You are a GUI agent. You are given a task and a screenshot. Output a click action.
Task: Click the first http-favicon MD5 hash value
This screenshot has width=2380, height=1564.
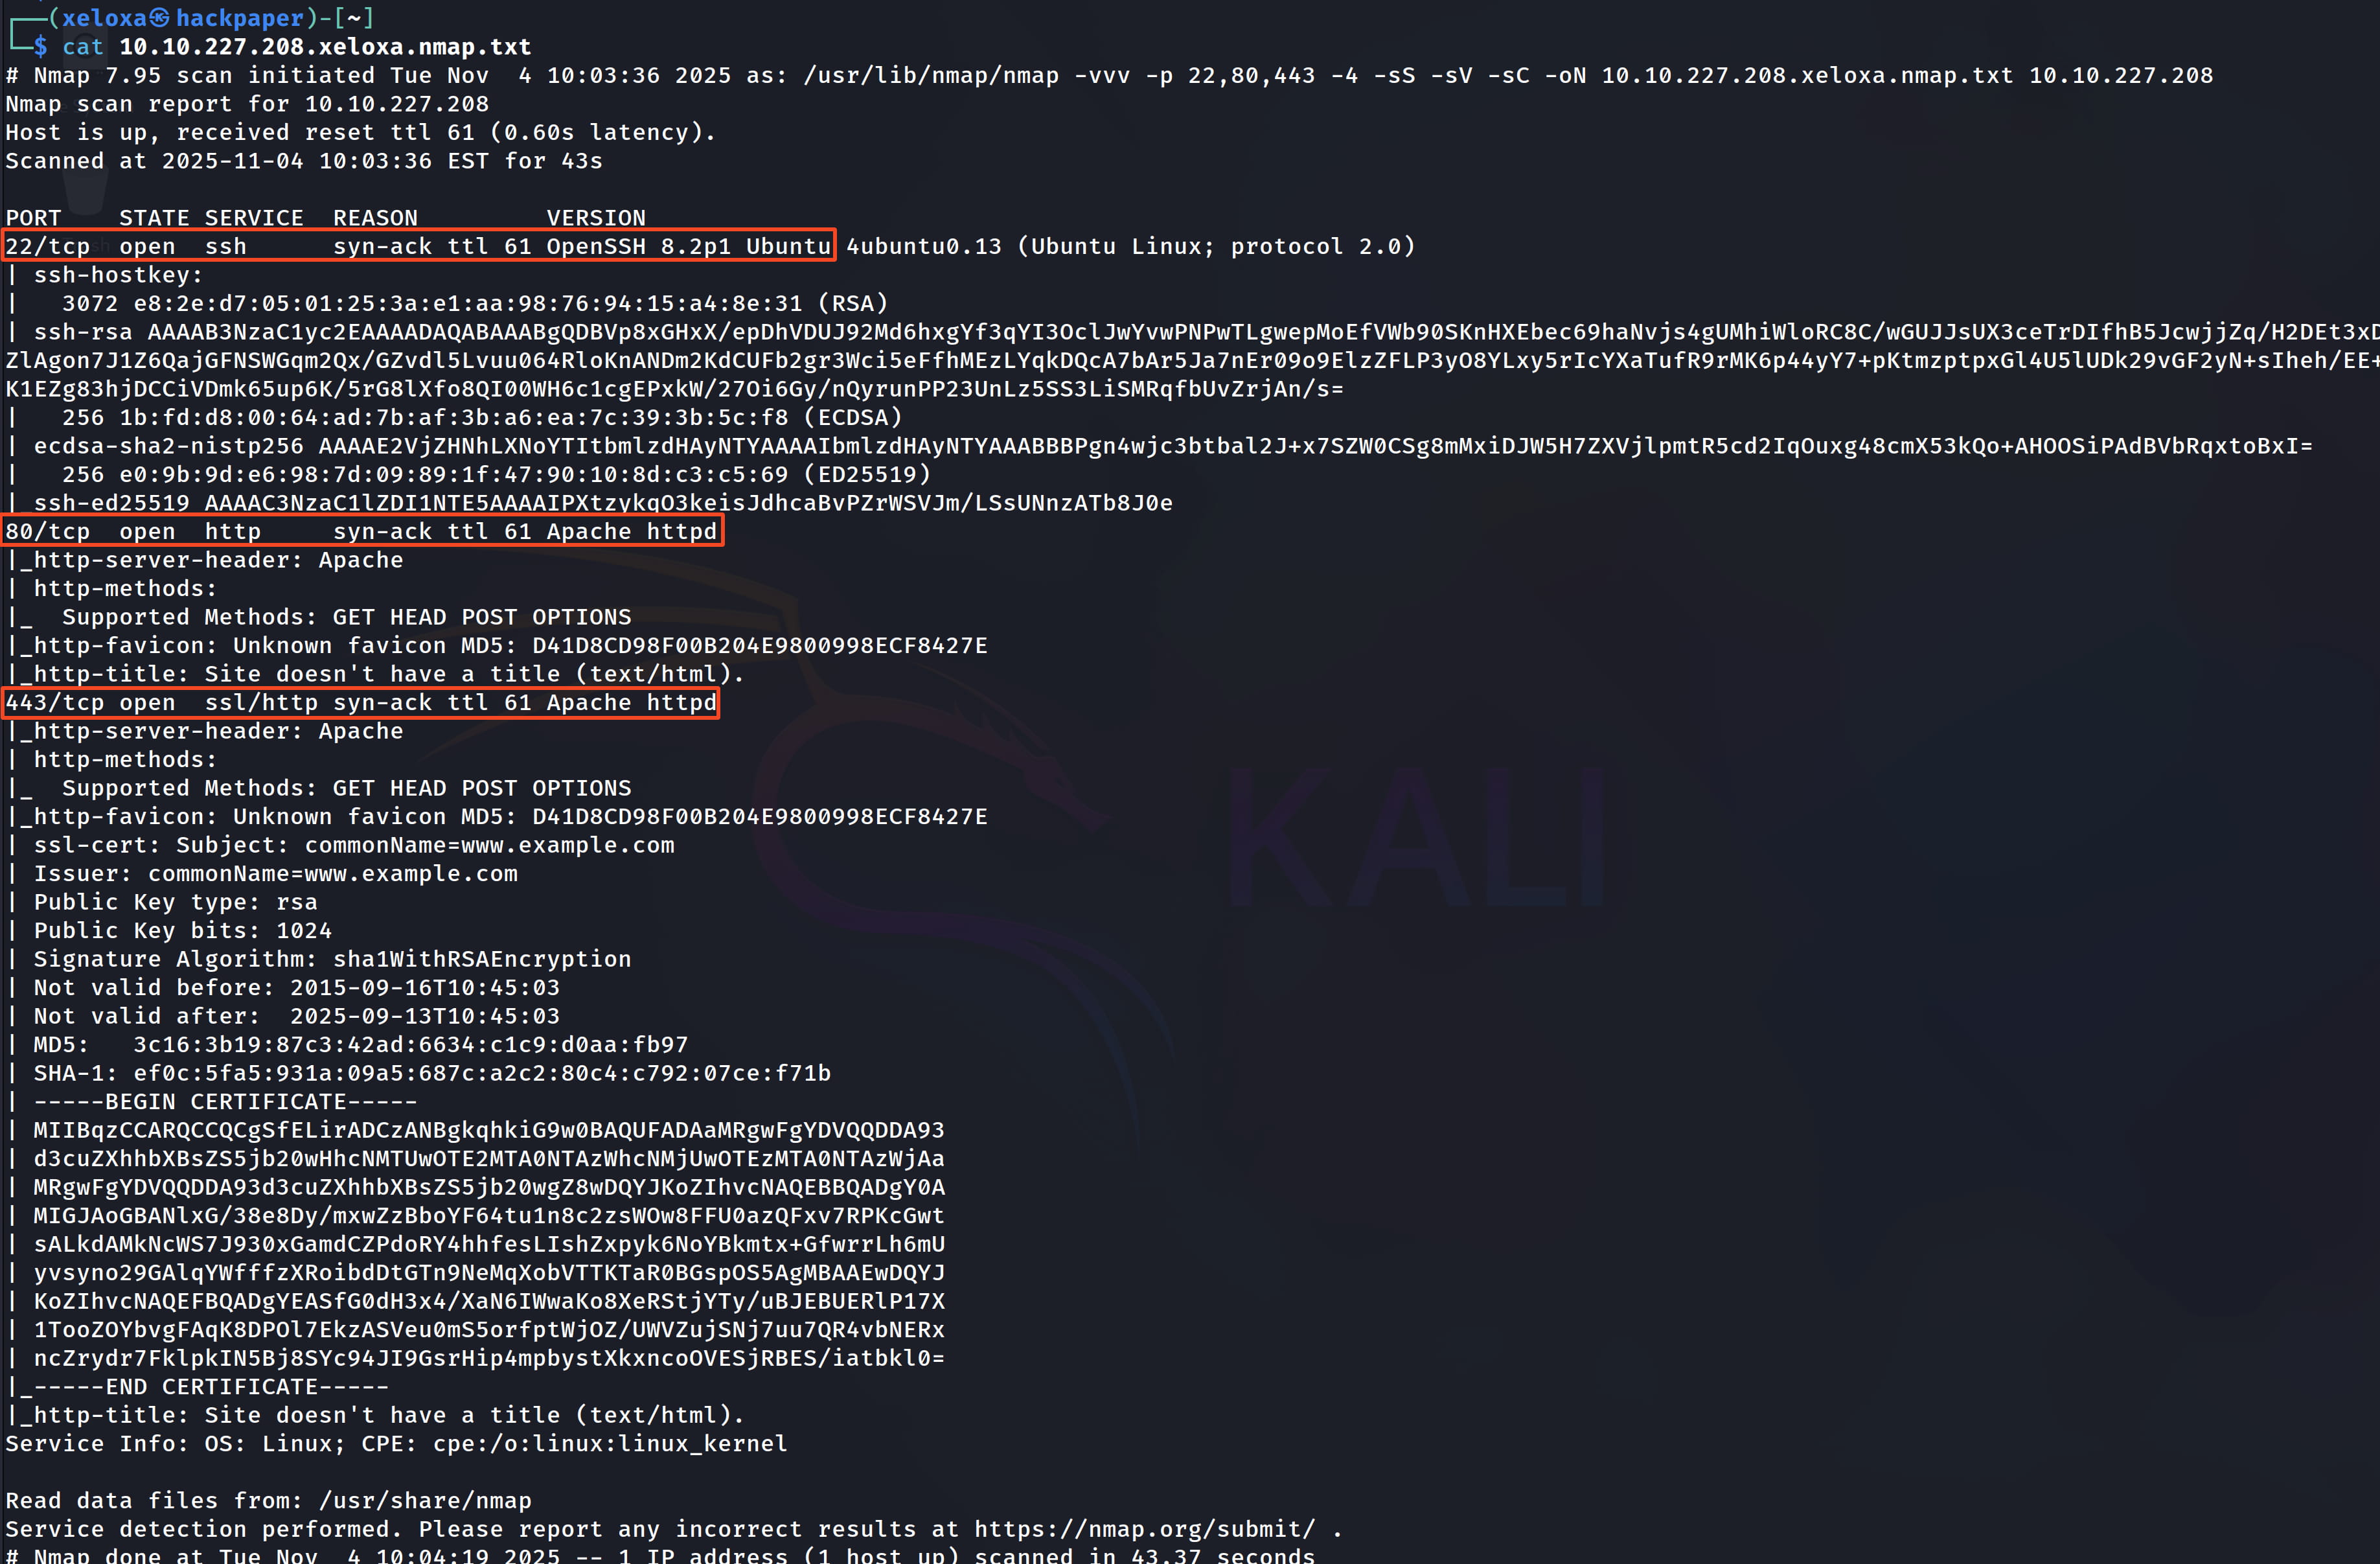point(760,645)
